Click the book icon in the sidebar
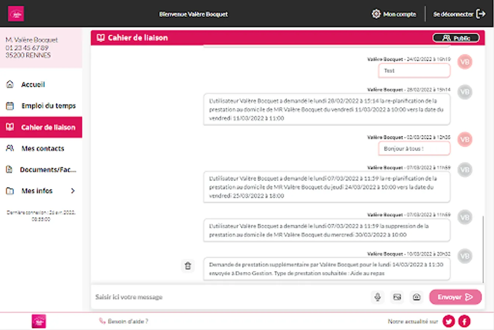 pyautogui.click(x=10, y=127)
